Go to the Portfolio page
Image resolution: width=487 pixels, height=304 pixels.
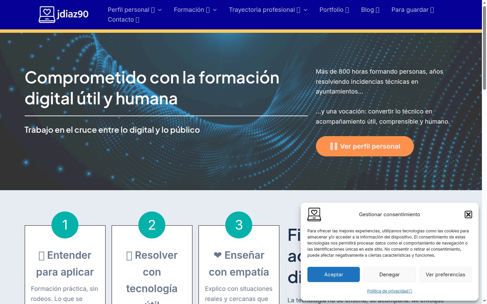click(334, 10)
